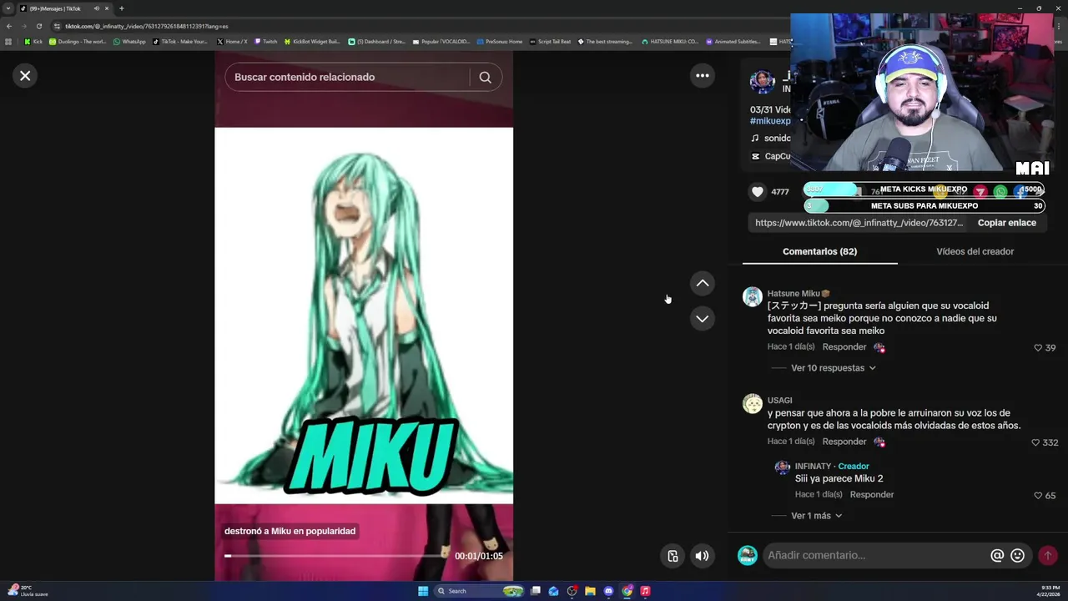Reply to INFINATY creator comment
Viewport: 1068px width, 601px height.
tap(871, 495)
